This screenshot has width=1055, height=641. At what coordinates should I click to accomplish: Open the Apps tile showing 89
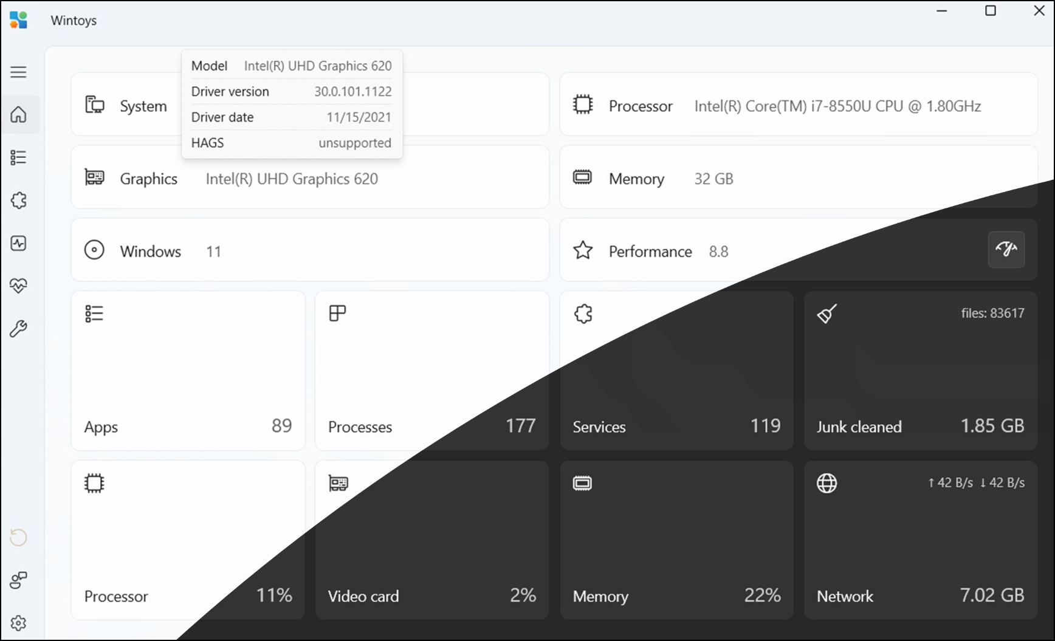coord(188,371)
